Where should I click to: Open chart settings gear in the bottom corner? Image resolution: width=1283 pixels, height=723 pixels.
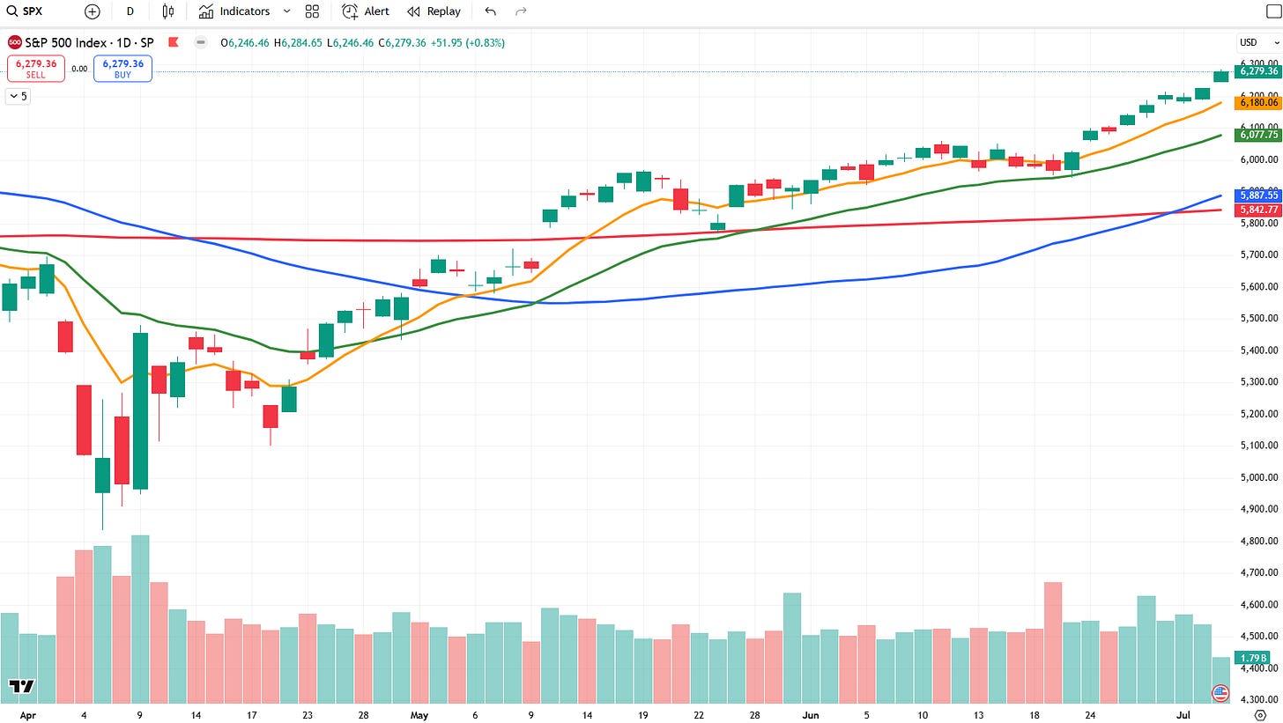point(1260,714)
